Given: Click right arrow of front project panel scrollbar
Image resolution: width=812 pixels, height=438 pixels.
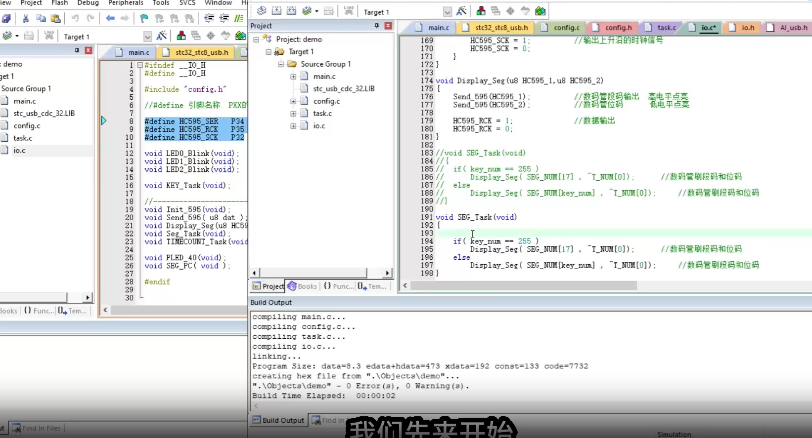Looking at the screenshot, I should tap(388, 273).
